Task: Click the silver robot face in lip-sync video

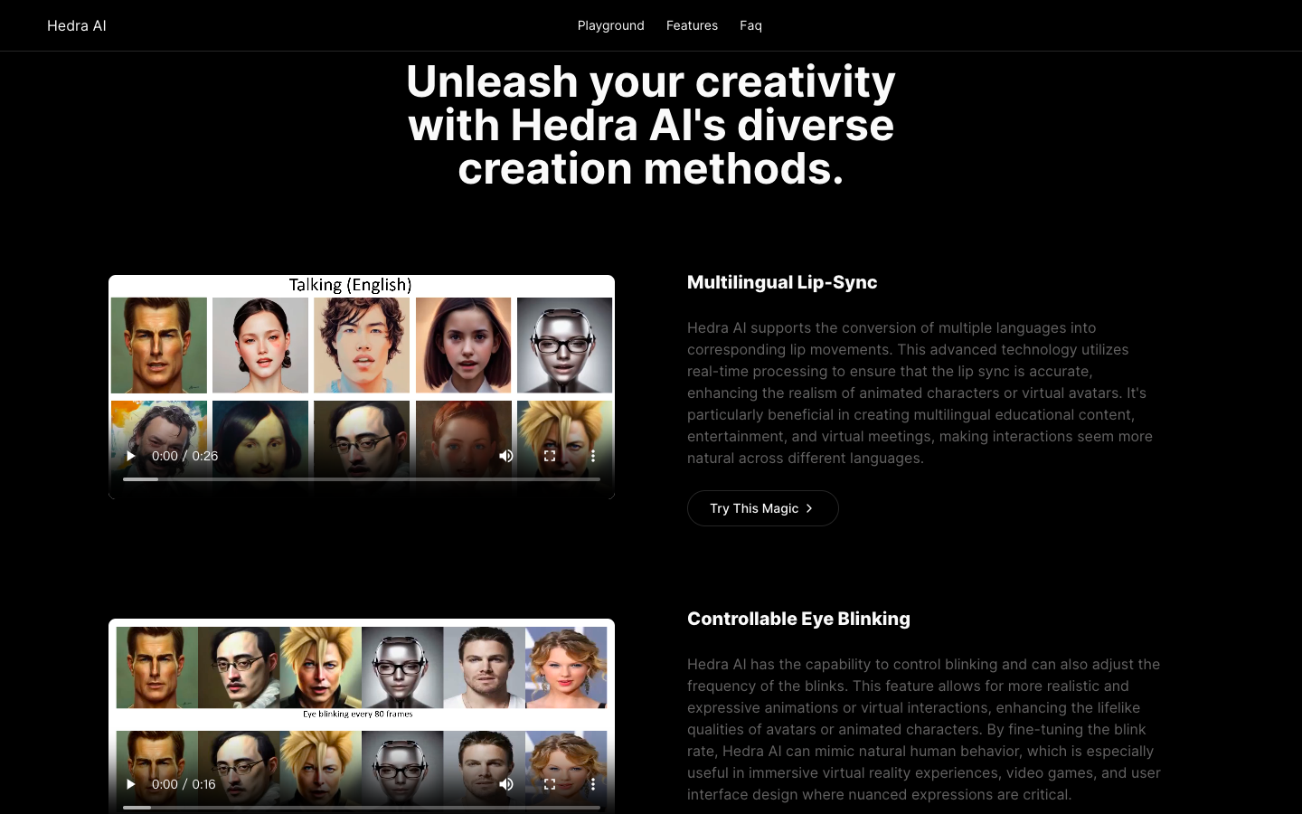Action: (x=564, y=345)
